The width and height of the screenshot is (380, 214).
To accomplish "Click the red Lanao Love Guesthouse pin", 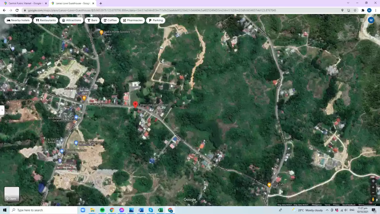I will click(135, 105).
